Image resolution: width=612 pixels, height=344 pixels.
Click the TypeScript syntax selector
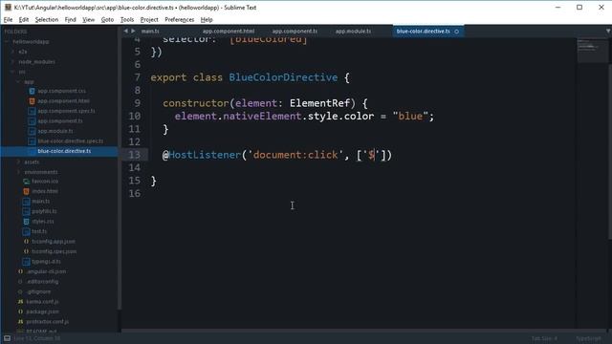tap(588, 338)
